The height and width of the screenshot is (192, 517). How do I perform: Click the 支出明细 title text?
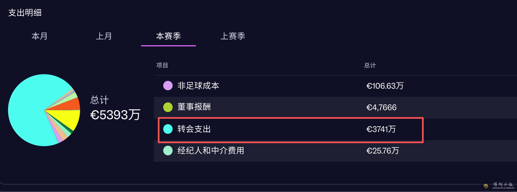coord(25,13)
